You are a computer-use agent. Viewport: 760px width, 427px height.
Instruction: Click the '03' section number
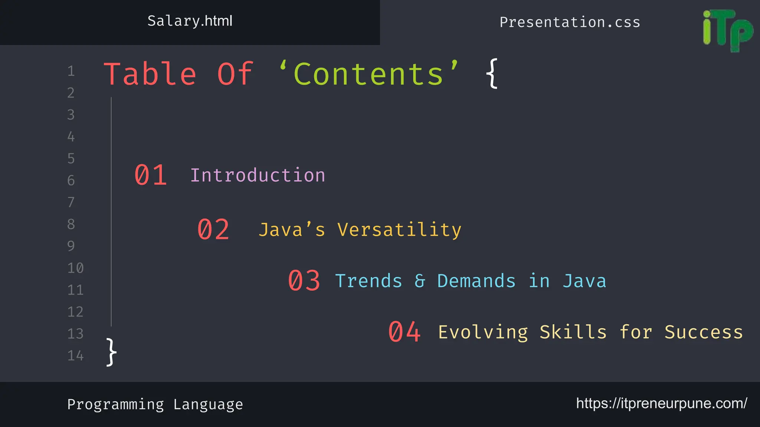[304, 281]
